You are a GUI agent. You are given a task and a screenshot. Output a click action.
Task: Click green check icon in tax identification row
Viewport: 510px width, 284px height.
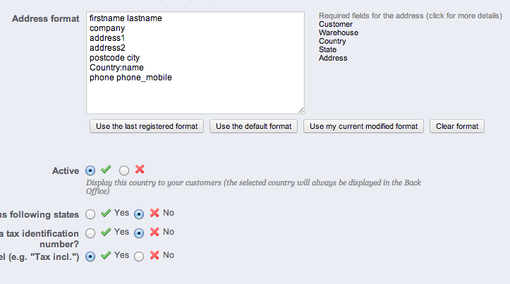click(106, 232)
